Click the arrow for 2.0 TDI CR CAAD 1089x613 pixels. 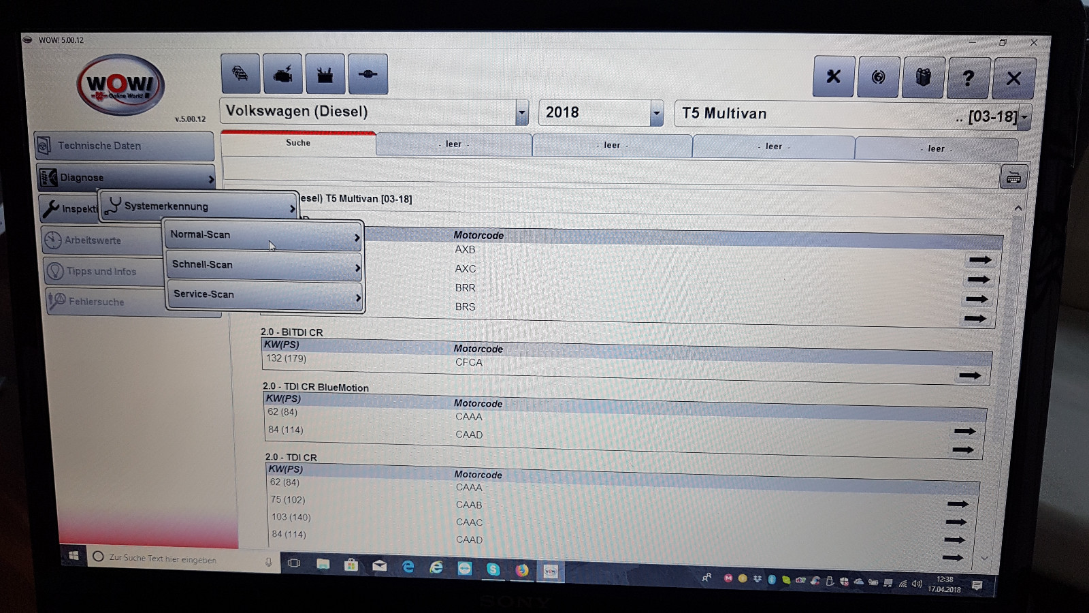[953, 558]
